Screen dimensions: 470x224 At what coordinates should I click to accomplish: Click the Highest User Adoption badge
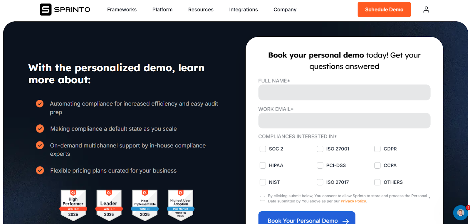click(181, 205)
